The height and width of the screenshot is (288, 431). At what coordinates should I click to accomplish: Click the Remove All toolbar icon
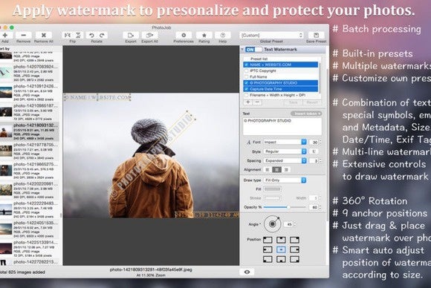click(x=43, y=35)
